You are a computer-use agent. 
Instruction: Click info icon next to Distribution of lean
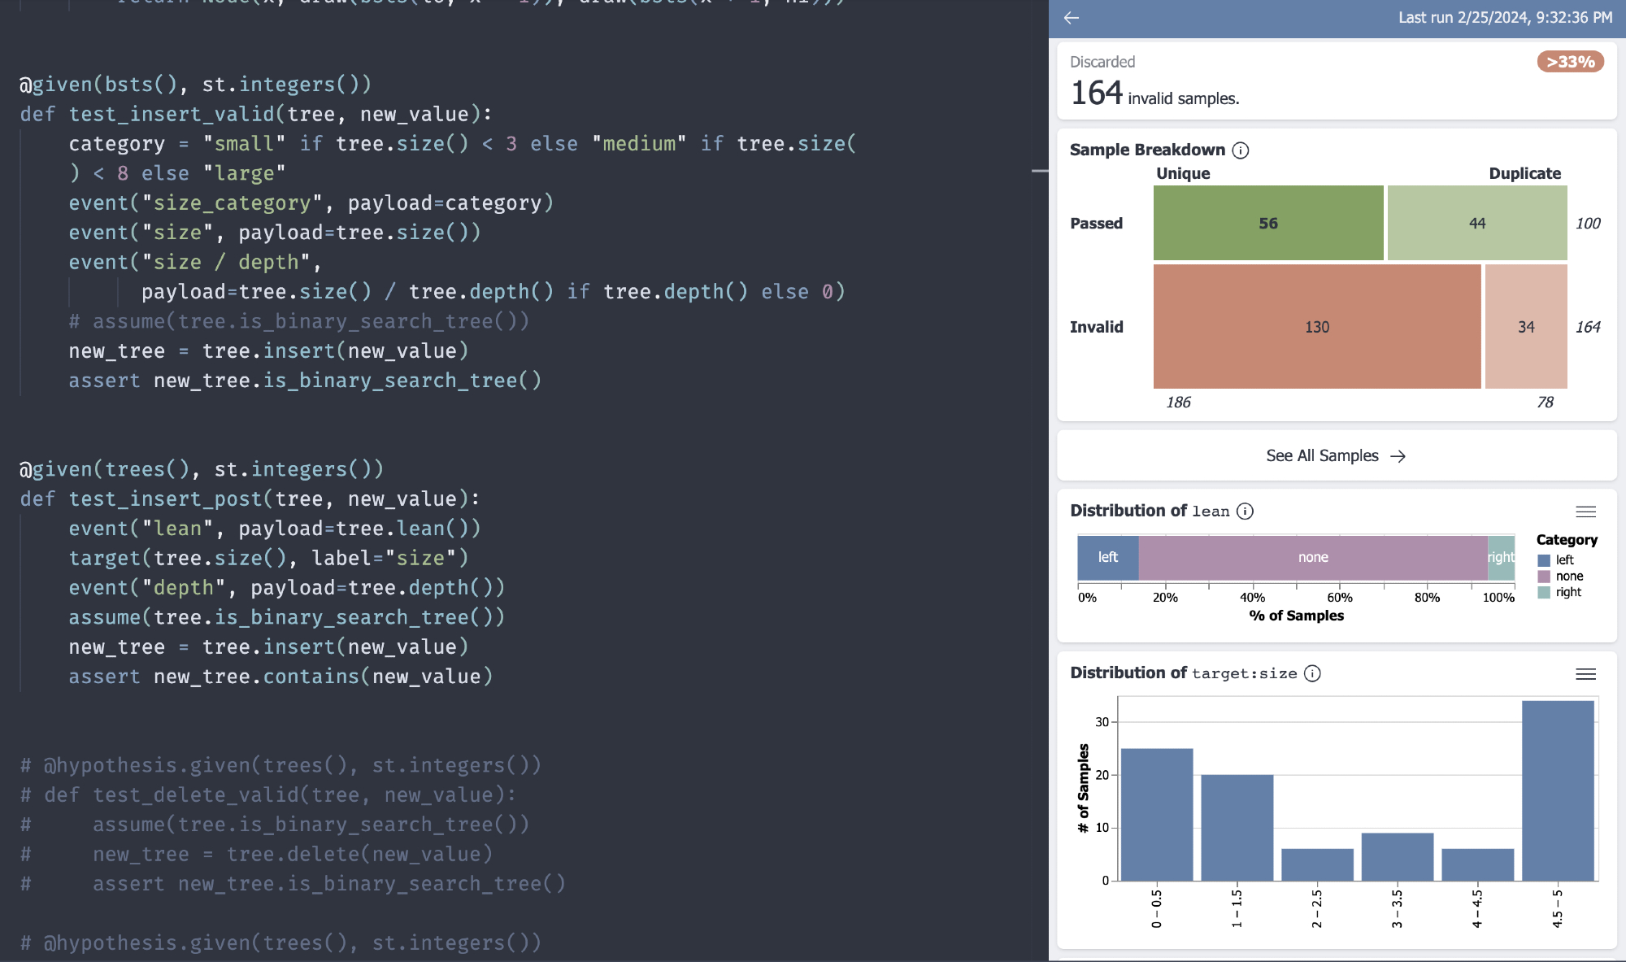point(1245,511)
